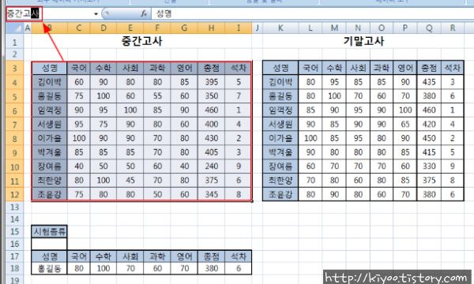Click the 중간고사 title cell in row 1
474x284 pixels.
coord(141,41)
